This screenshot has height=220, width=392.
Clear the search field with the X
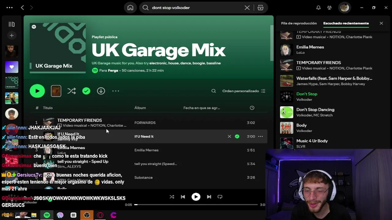(247, 8)
